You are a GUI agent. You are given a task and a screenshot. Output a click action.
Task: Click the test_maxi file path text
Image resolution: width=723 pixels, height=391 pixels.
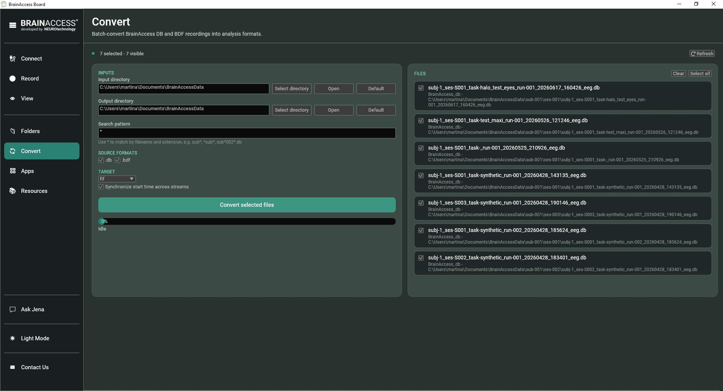click(x=563, y=132)
